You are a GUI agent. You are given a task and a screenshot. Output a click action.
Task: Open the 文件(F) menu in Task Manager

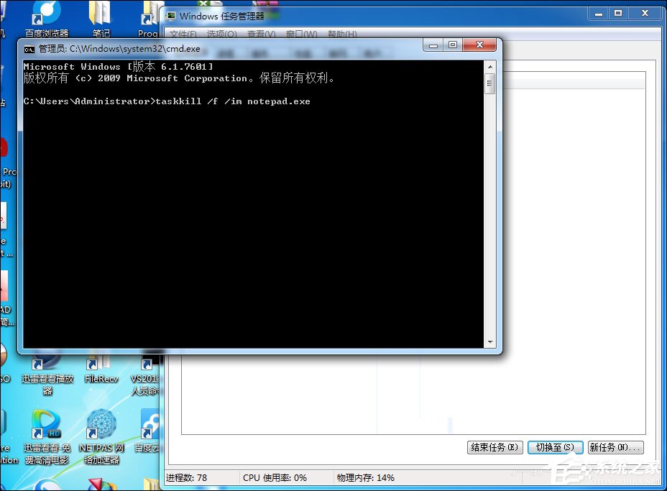point(182,34)
